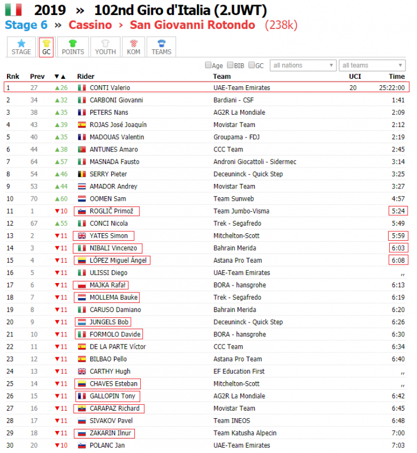Open the all nations dropdown
The height and width of the screenshot is (453, 417).
click(303, 66)
